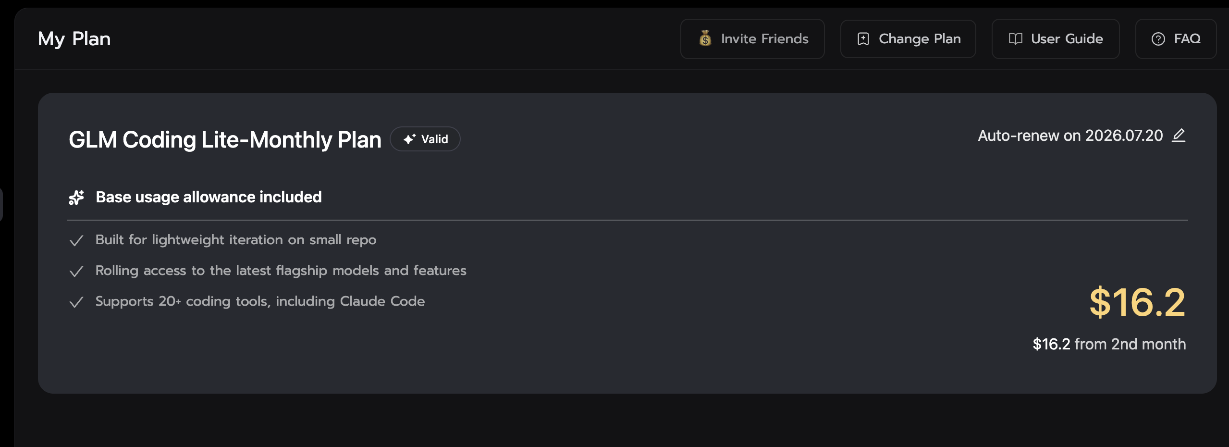Click the Auto-renew on 2026.07.20 text
The image size is (1229, 447).
(1070, 136)
